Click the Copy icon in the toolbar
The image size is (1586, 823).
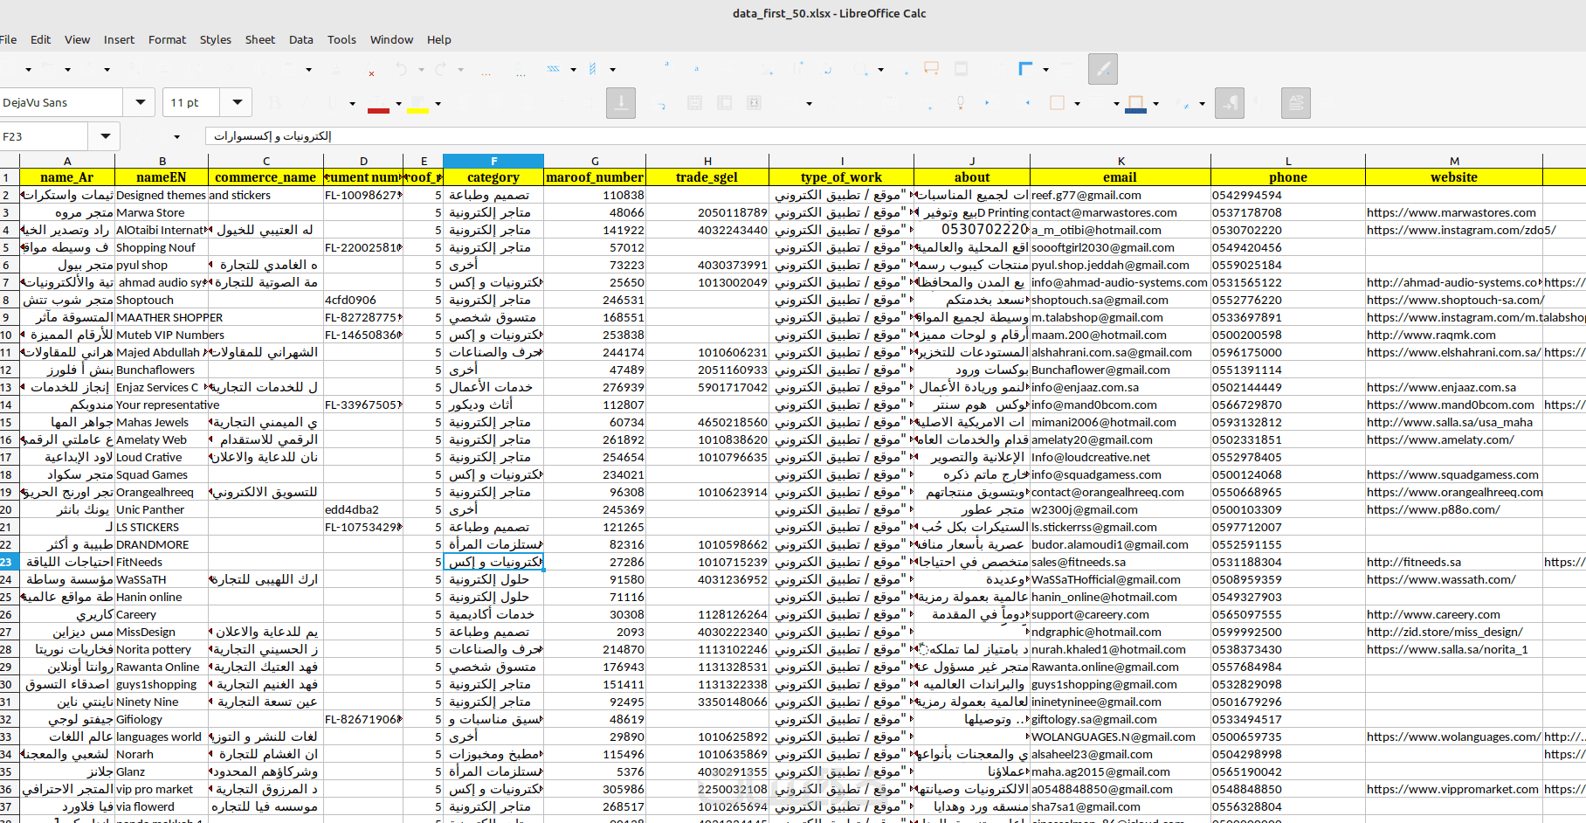coord(259,69)
